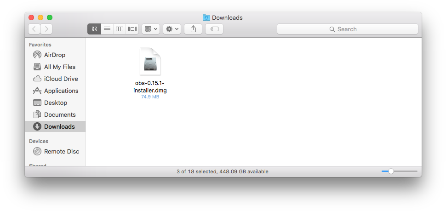The width and height of the screenshot is (446, 211).
Task: Adjust the icon size slider
Action: point(391,171)
